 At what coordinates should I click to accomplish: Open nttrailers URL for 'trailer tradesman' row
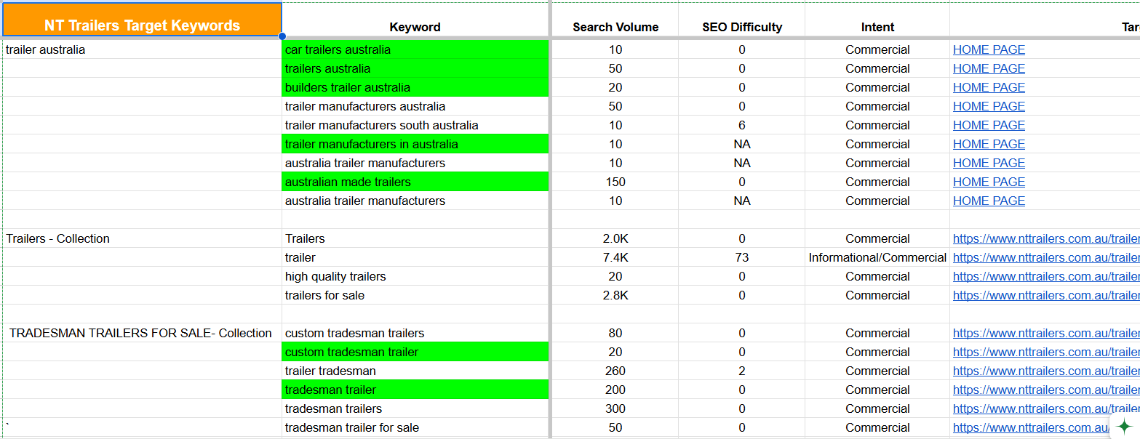click(1046, 371)
